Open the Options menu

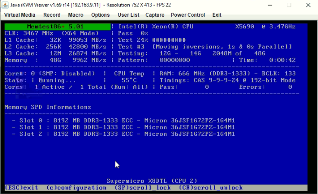tap(100, 15)
